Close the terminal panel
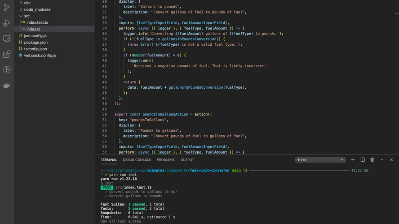This screenshot has height=224, width=399. point(391,160)
